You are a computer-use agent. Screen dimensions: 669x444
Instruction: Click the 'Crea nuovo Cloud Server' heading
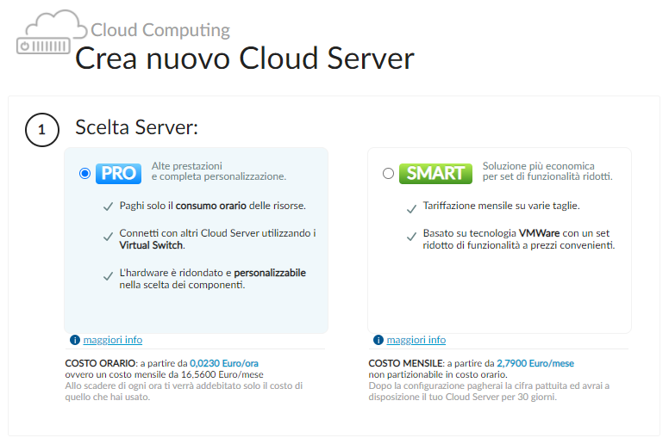(x=245, y=59)
